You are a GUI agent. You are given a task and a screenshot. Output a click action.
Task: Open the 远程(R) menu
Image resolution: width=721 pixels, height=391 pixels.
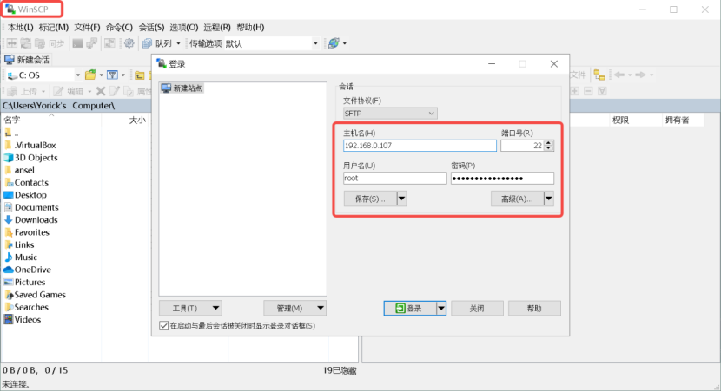coord(217,28)
